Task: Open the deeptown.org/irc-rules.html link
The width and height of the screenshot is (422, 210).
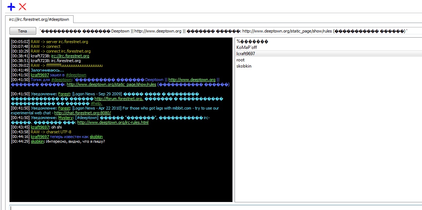Action: (113, 122)
